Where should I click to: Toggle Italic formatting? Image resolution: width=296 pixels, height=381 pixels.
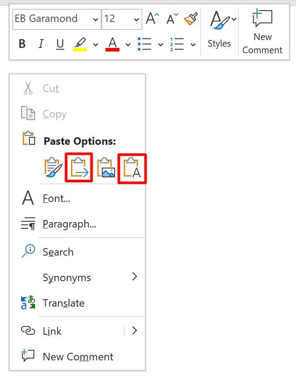tap(41, 44)
